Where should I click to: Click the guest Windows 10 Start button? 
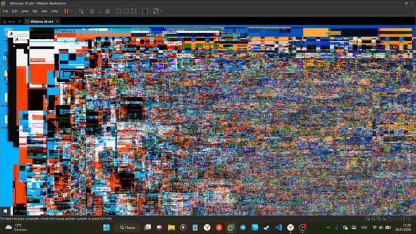coord(5,211)
